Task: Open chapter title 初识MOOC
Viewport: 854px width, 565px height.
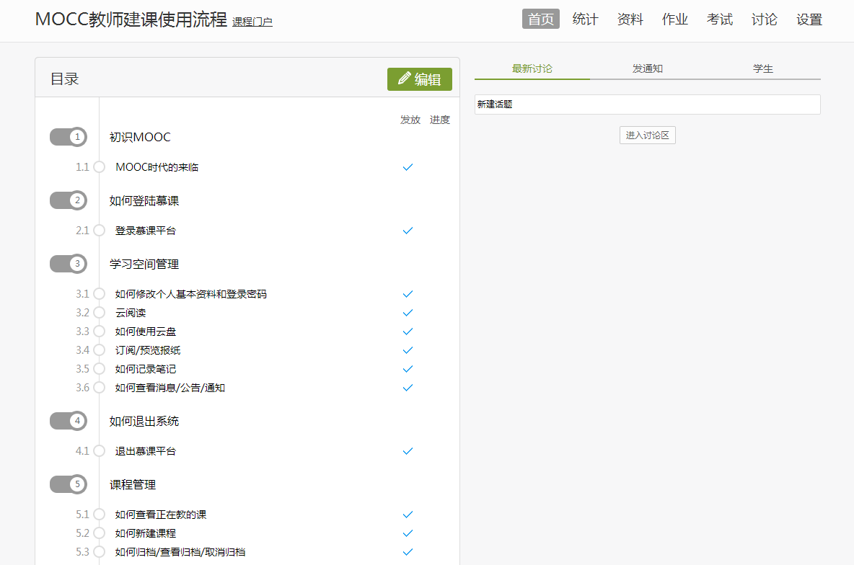Action: coord(140,137)
